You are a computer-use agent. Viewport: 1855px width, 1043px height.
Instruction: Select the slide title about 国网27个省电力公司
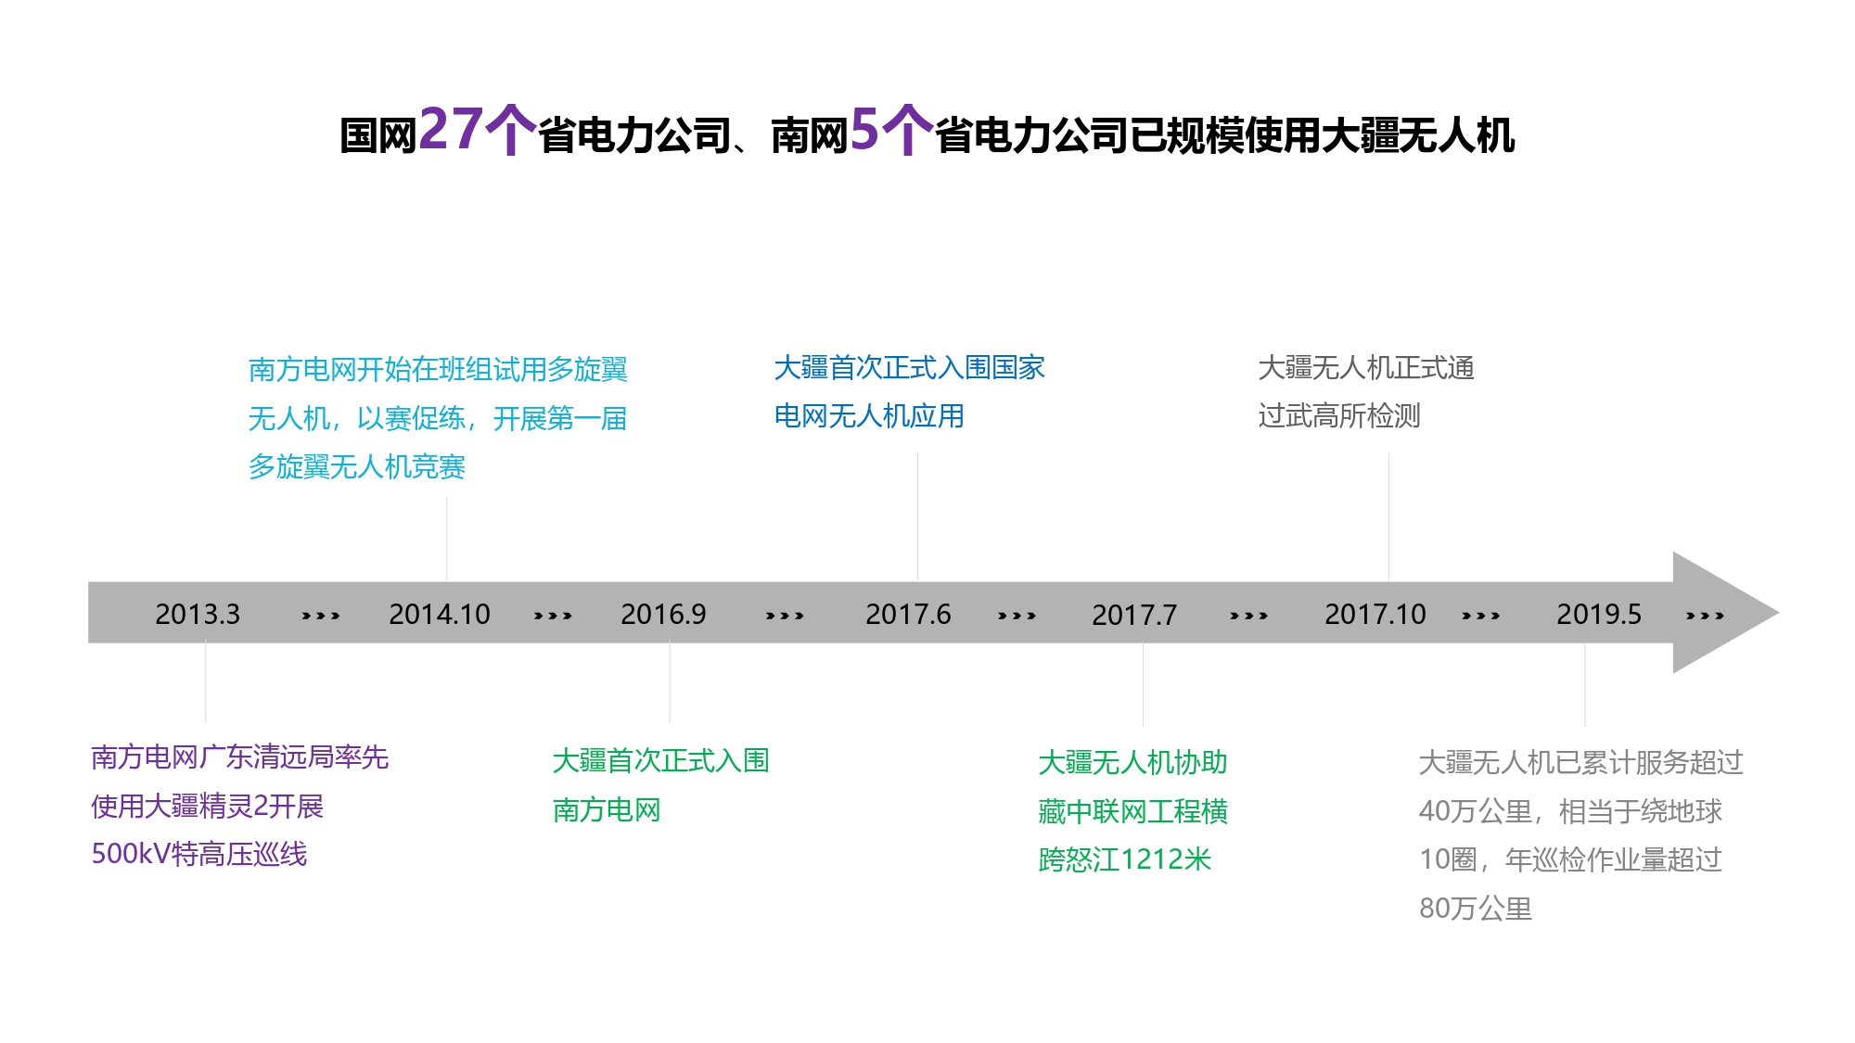(927, 131)
